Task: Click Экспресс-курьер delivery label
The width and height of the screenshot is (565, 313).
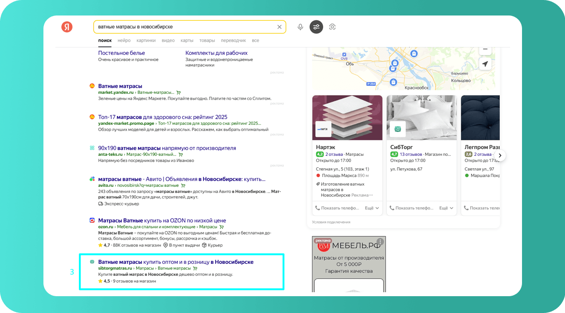Action: (x=118, y=204)
